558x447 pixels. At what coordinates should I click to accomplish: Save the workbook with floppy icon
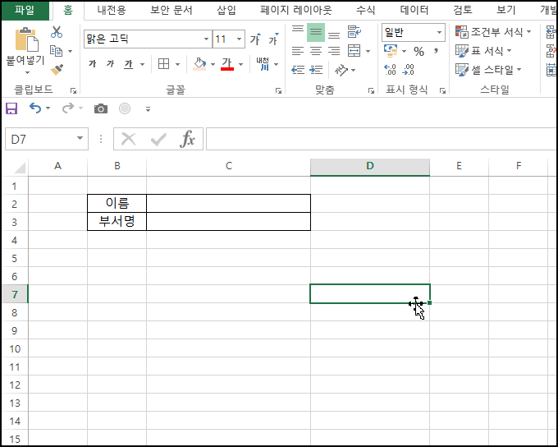click(x=11, y=108)
